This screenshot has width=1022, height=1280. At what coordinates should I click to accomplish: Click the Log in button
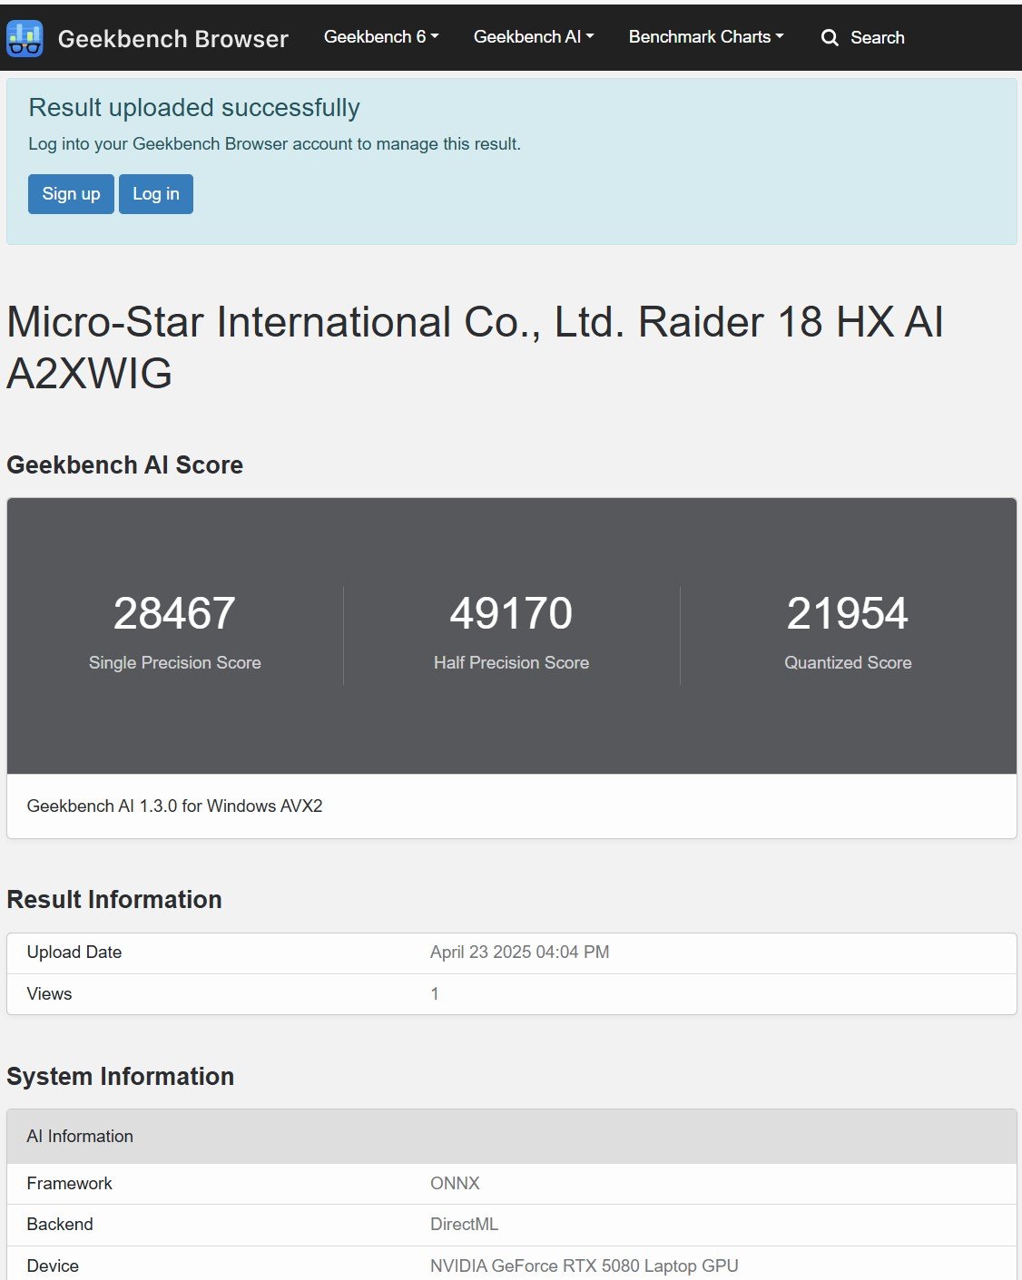coord(156,194)
